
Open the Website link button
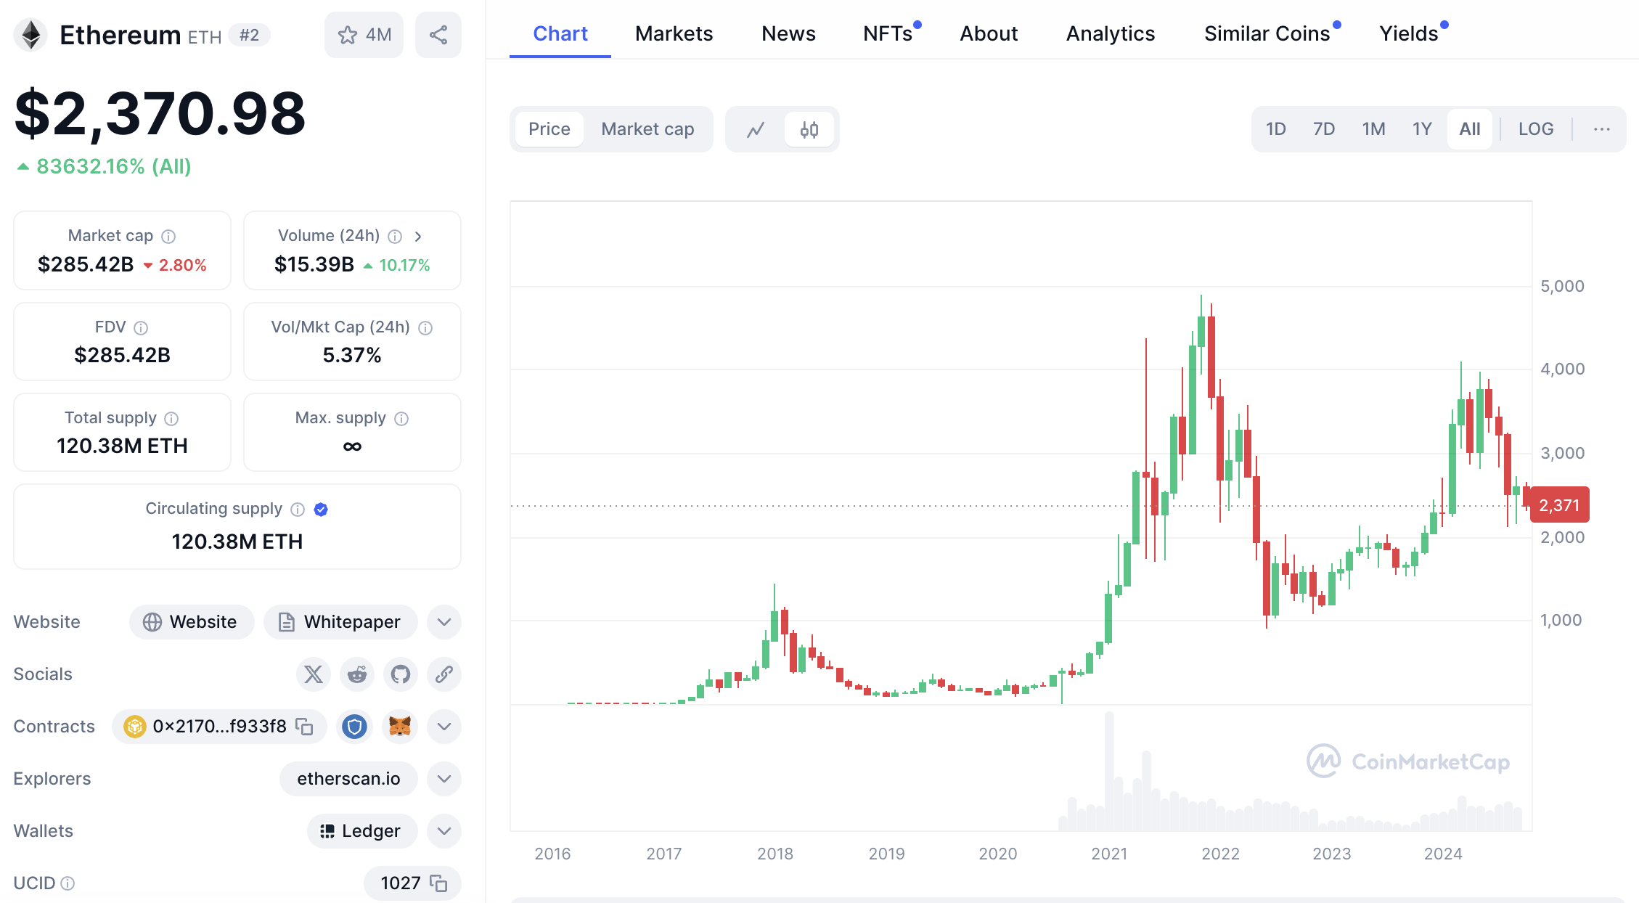pyautogui.click(x=192, y=622)
